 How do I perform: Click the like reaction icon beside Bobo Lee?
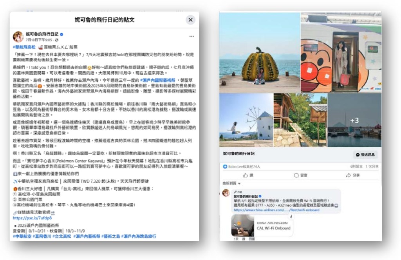point(225,166)
